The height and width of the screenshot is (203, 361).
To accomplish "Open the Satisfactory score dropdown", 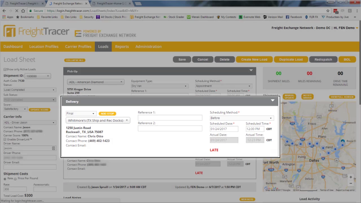I will (x=15, y=109).
